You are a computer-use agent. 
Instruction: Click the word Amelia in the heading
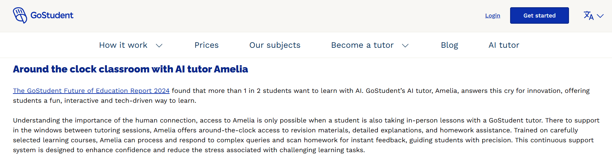pos(231,69)
